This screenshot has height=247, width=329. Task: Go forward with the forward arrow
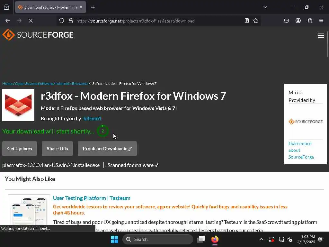click(19, 21)
